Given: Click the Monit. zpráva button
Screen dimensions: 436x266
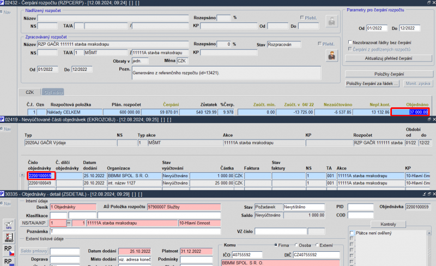Looking at the screenshot, I should pyautogui.click(x=418, y=83).
